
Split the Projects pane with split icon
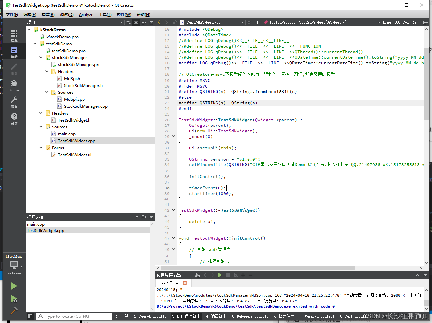(x=144, y=22)
